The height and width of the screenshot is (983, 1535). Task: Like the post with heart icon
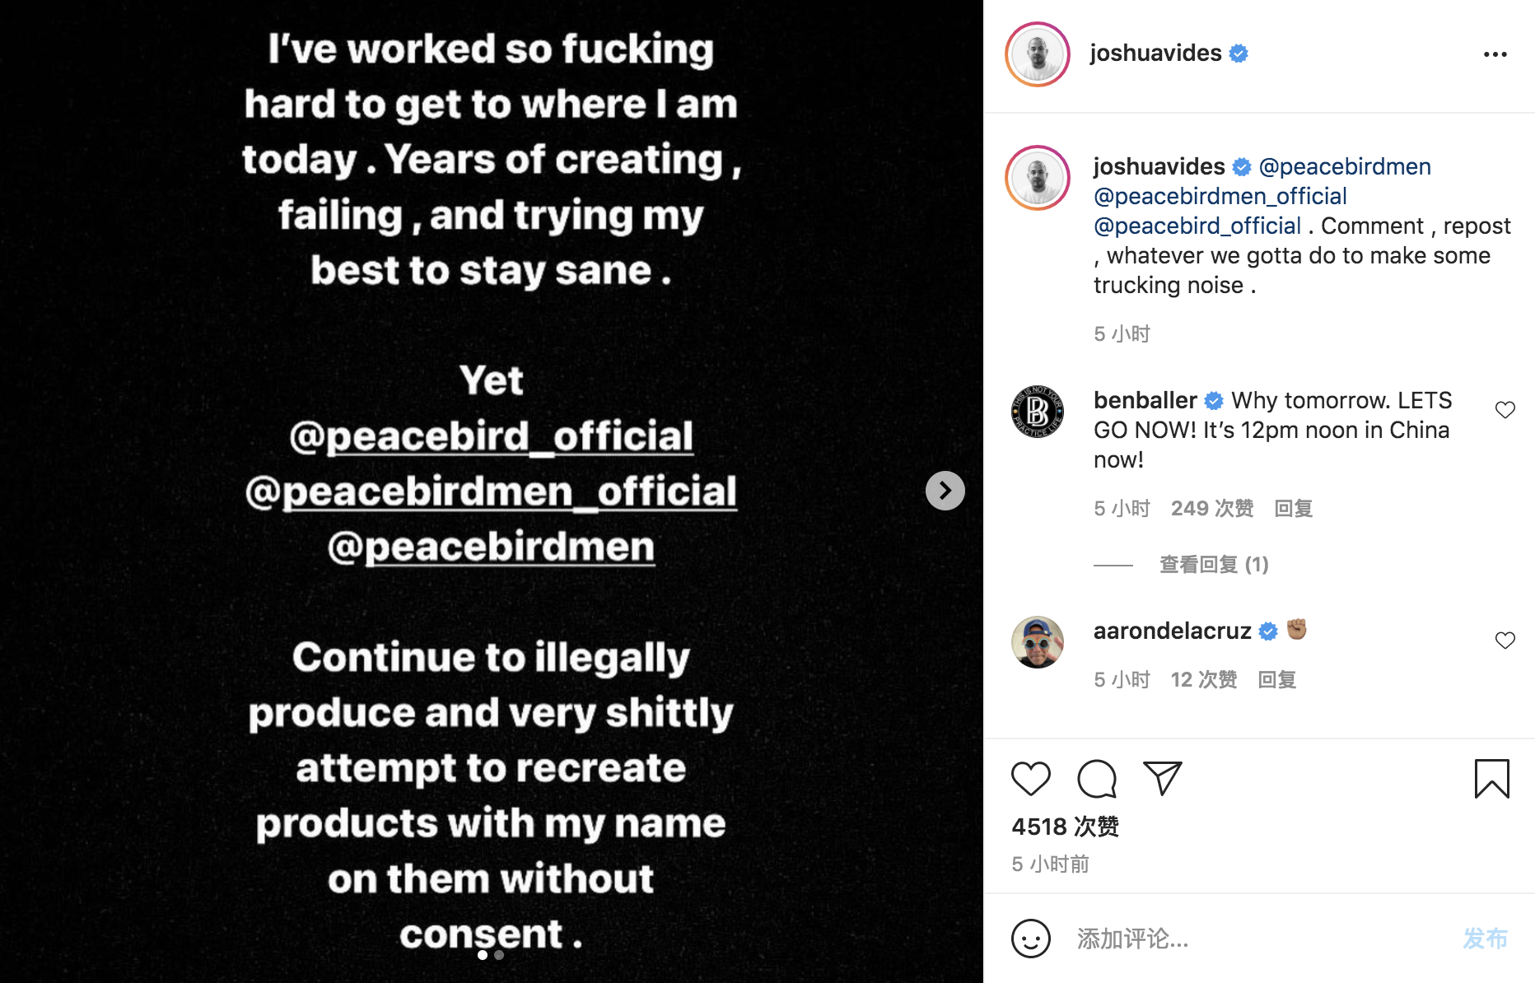tap(1030, 779)
